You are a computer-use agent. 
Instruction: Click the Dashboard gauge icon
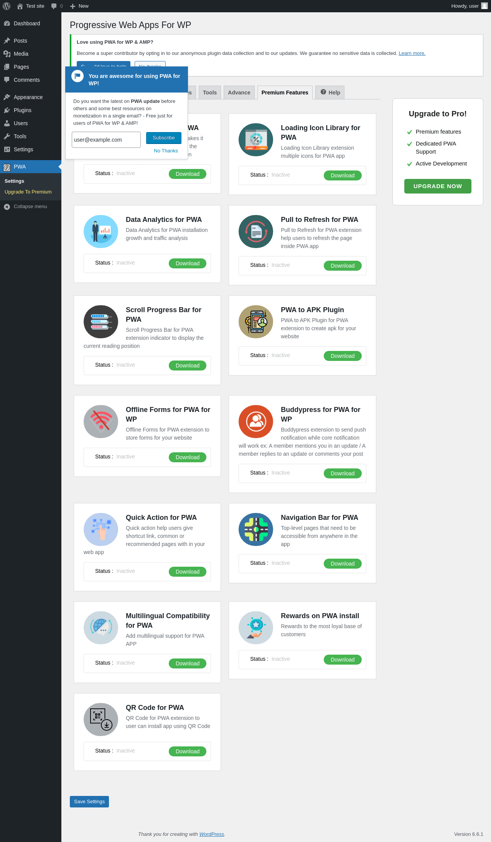click(7, 23)
